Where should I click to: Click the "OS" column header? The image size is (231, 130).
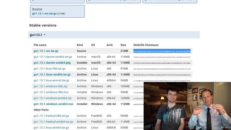93,45
